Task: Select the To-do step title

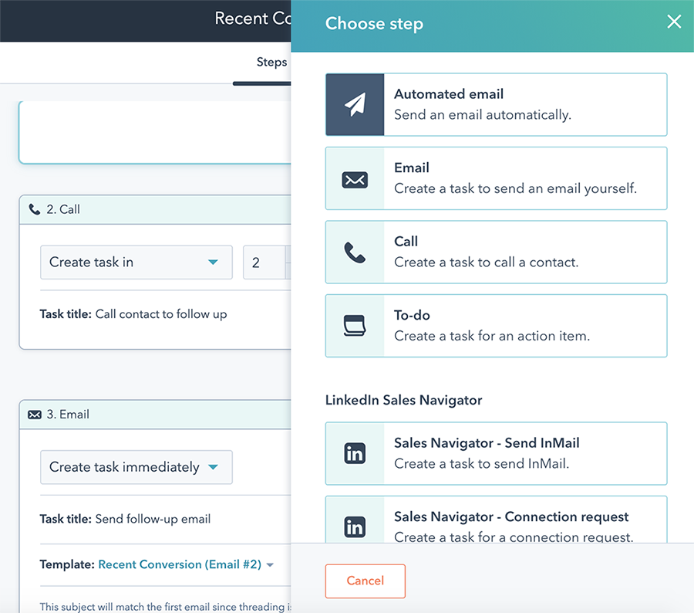Action: 412,315
